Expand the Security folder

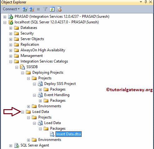(11, 34)
